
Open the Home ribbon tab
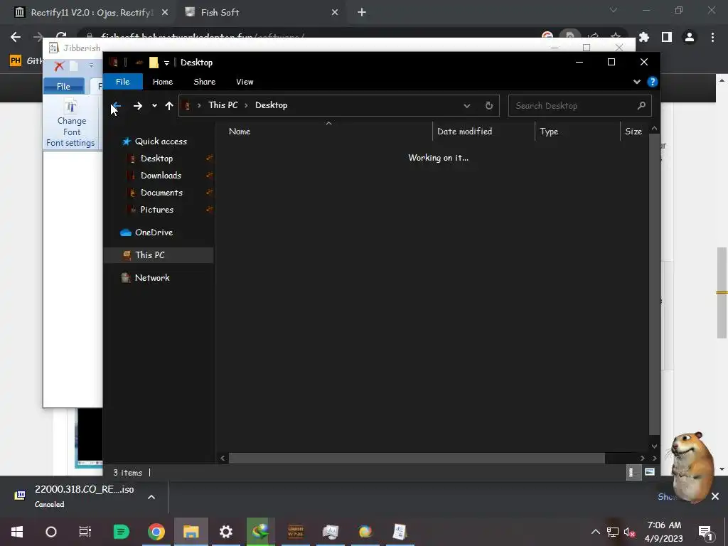(163, 82)
